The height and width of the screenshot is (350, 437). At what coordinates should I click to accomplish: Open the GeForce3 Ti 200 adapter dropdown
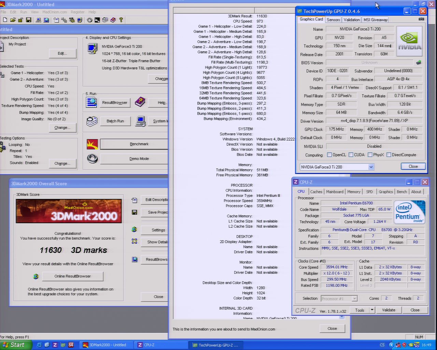click(371, 167)
